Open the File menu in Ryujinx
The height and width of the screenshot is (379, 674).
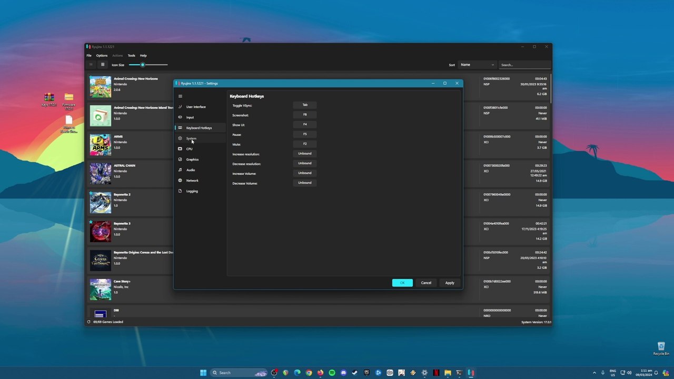89,55
